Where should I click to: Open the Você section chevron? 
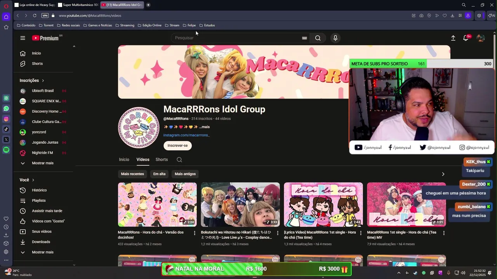pos(33,180)
